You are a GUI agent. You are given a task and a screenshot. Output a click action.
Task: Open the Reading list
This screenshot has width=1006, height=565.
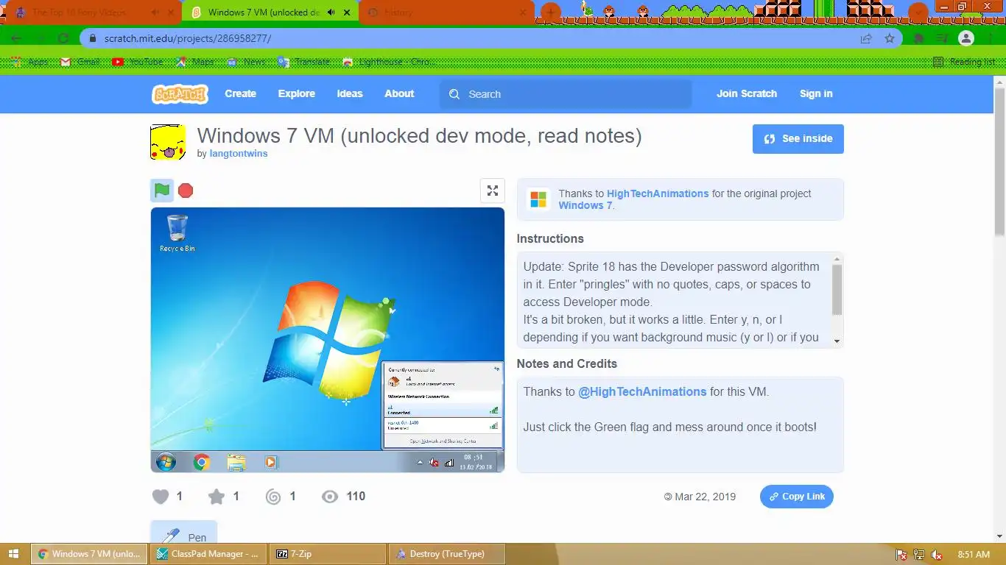pyautogui.click(x=963, y=62)
